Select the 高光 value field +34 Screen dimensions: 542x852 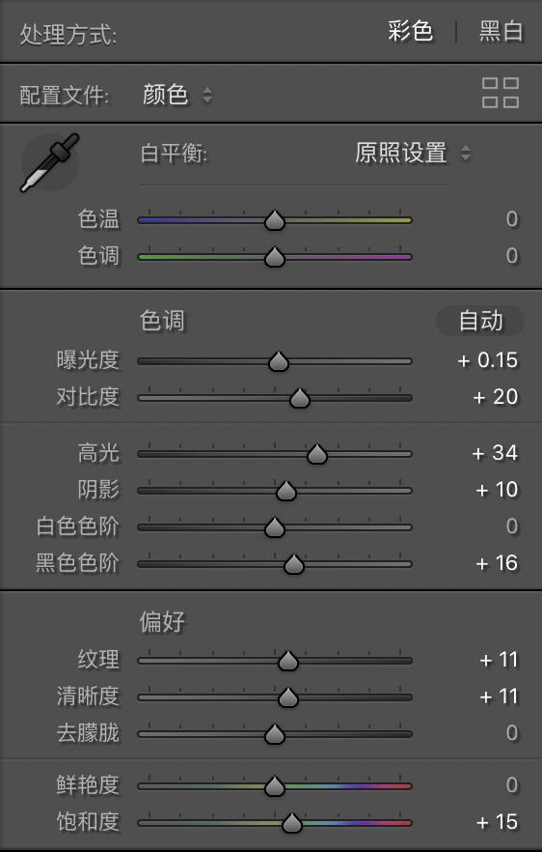pos(494,453)
